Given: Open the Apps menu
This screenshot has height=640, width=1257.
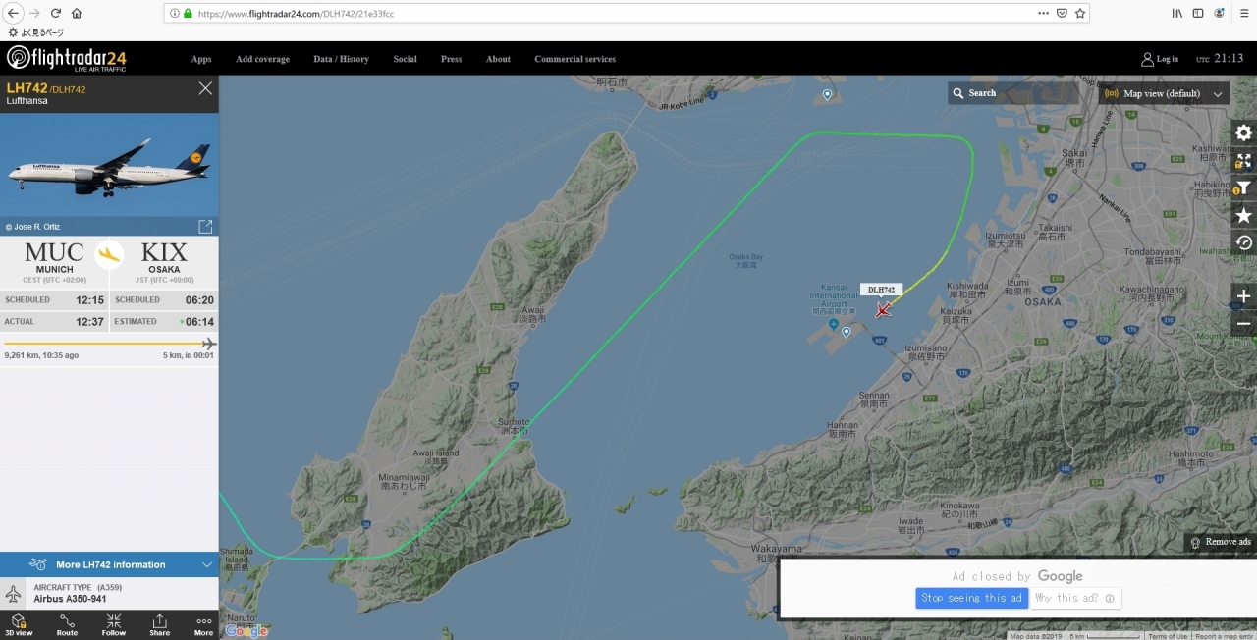Looking at the screenshot, I should click(x=201, y=59).
